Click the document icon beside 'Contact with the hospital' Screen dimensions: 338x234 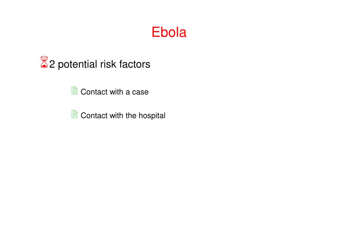(x=74, y=114)
